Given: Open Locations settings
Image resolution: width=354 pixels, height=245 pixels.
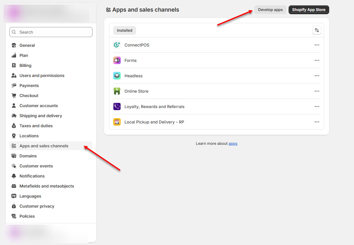Looking at the screenshot, I should [51, 136].
